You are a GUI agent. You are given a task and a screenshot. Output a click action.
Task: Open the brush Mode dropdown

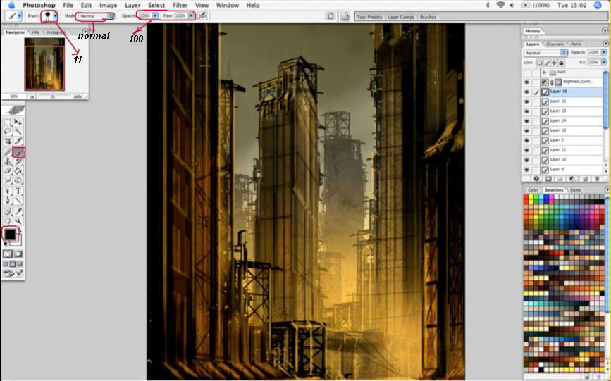pos(94,16)
